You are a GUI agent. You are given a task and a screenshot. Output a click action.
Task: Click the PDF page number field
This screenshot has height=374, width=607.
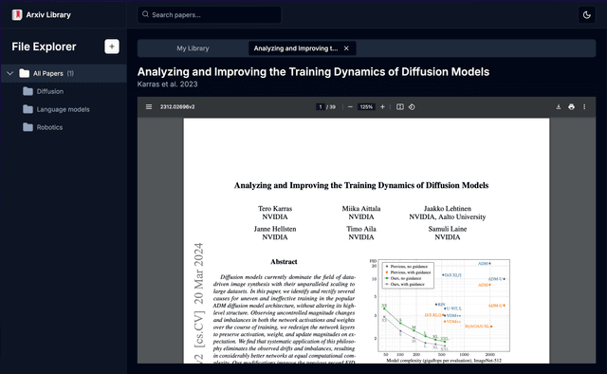(321, 107)
